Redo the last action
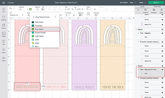This screenshot has height=98, width=165. point(14,8)
